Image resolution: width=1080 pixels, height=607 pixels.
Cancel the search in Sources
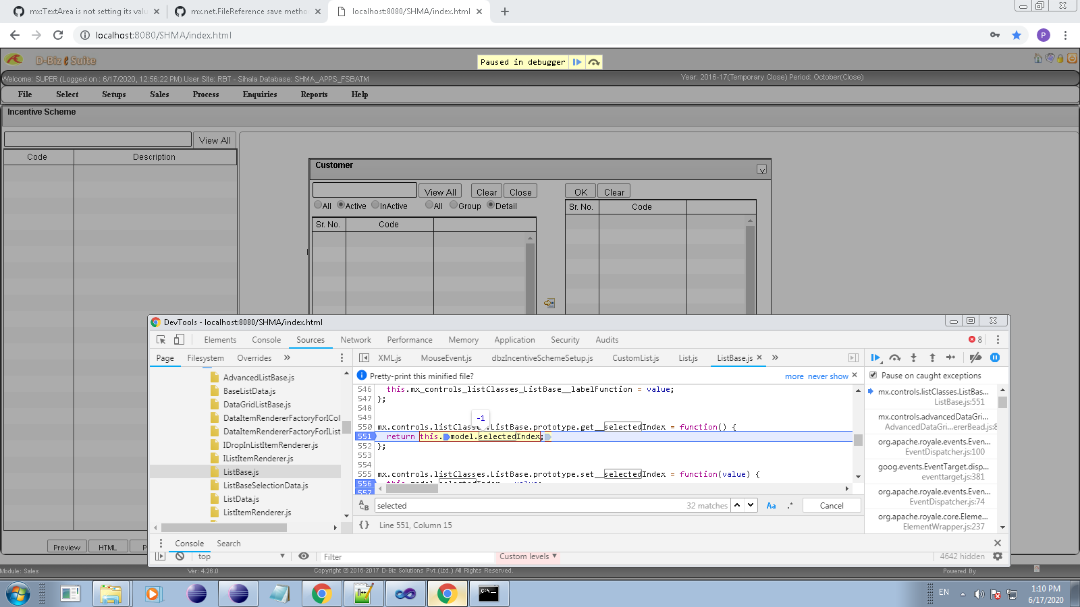coord(832,505)
